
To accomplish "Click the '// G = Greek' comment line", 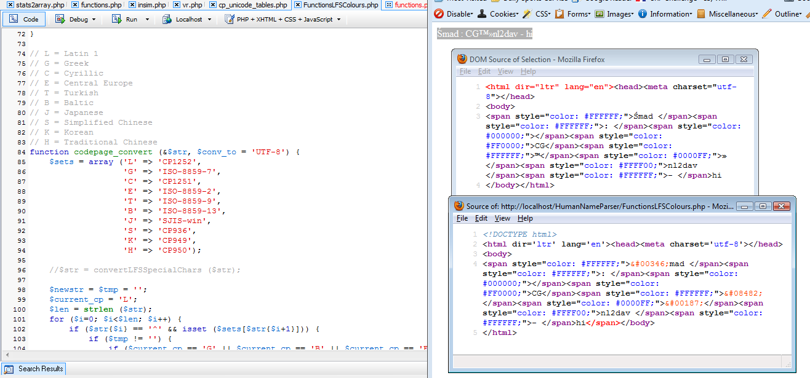I will pyautogui.click(x=59, y=63).
